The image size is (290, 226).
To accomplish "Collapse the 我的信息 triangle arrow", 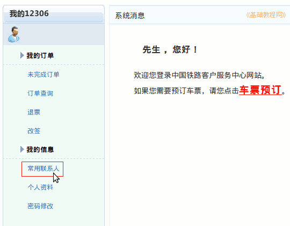I will pos(22,149).
